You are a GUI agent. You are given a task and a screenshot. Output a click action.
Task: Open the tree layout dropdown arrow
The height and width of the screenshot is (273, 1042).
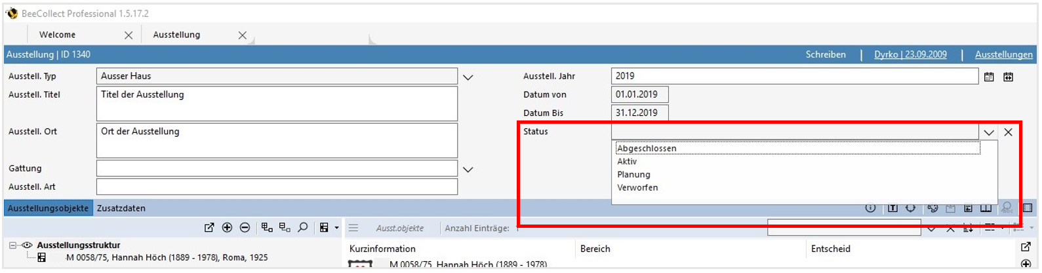point(337,228)
